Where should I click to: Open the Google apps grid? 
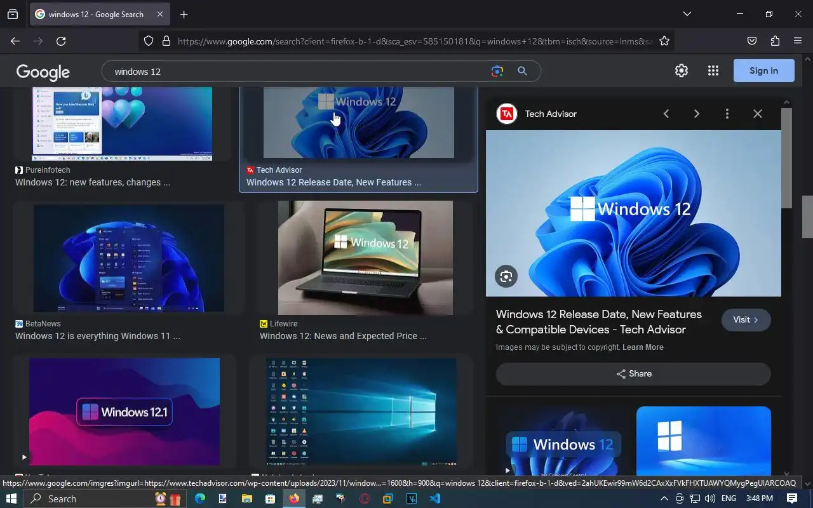(x=713, y=70)
